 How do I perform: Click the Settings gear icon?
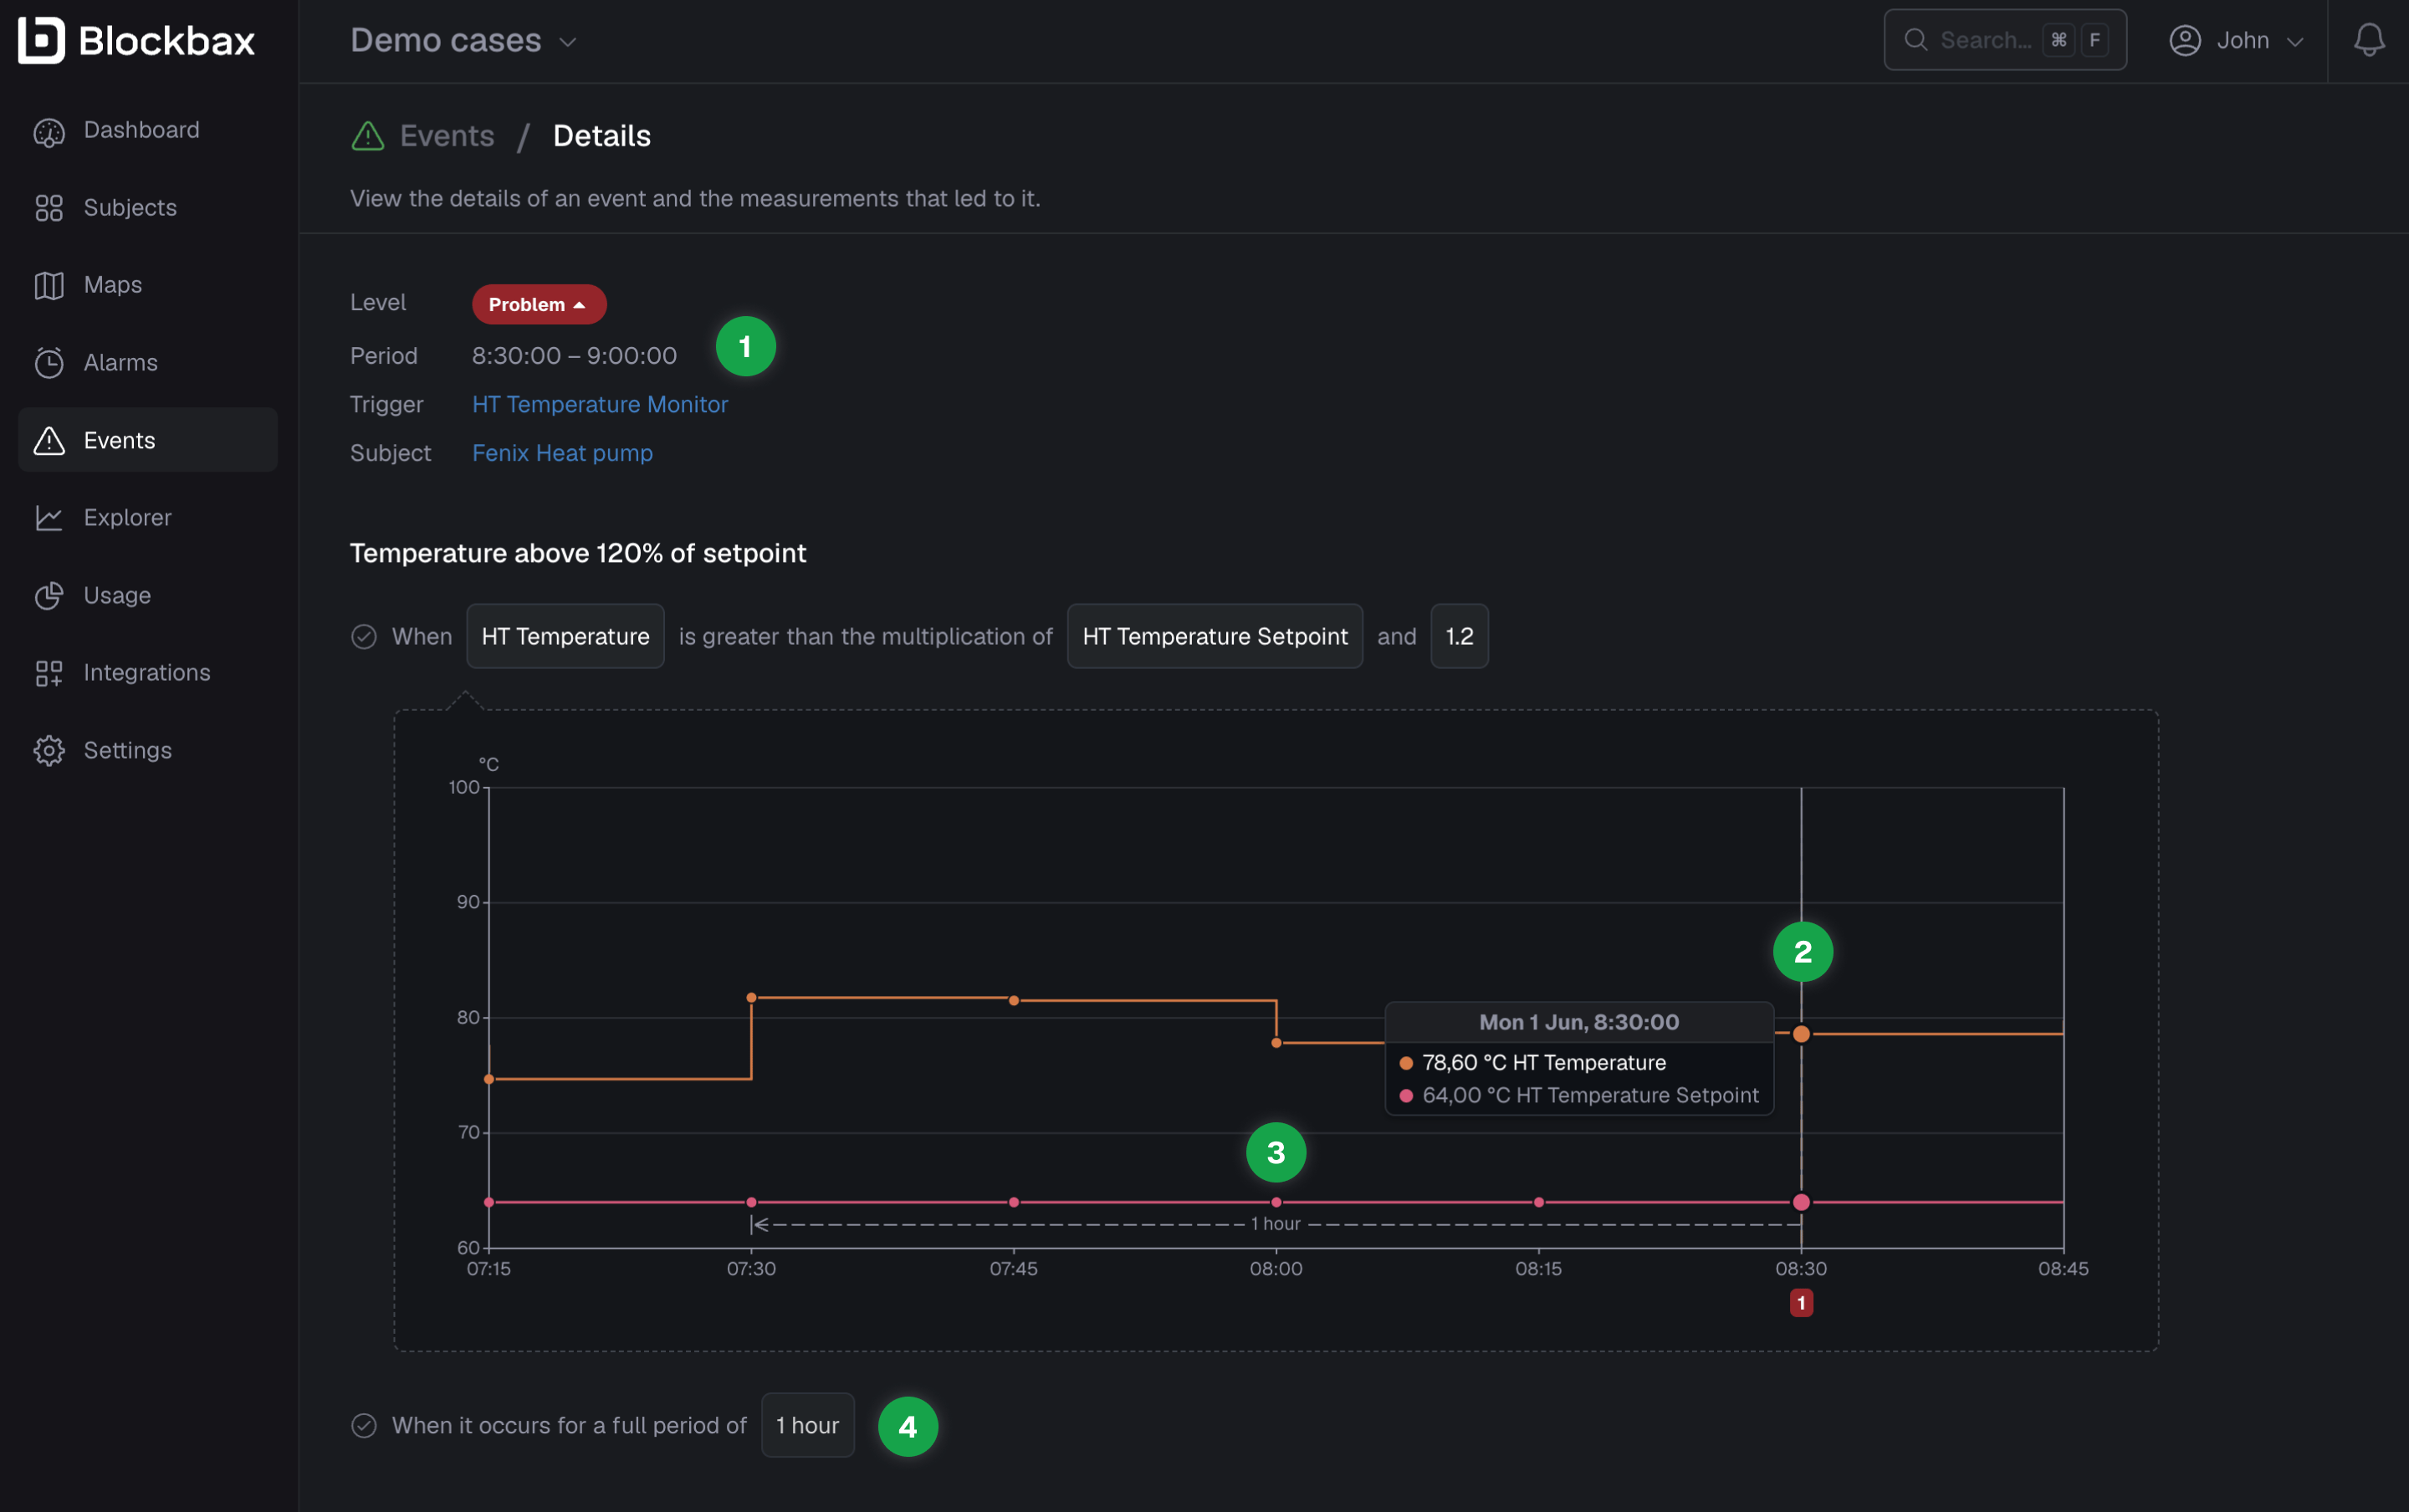point(49,750)
